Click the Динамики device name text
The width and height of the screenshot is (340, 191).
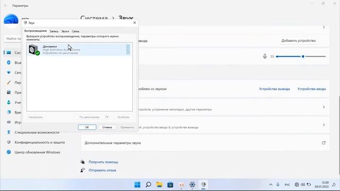(49, 46)
